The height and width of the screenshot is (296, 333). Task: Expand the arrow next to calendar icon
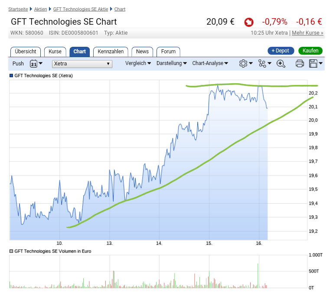[40, 63]
